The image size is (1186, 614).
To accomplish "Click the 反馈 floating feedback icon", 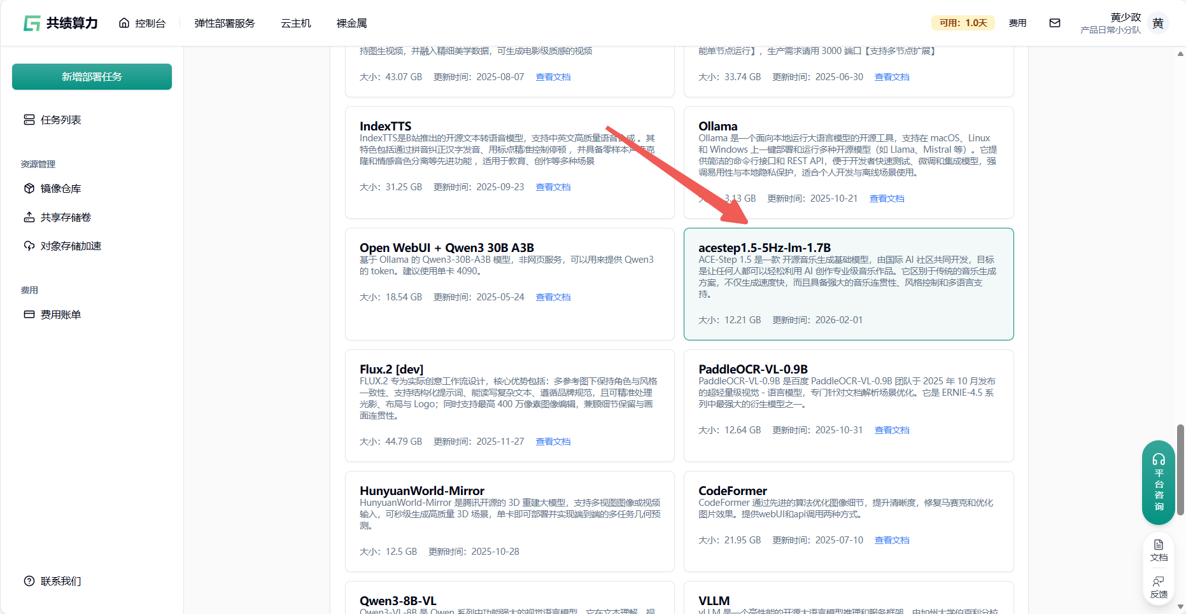I will [1159, 587].
